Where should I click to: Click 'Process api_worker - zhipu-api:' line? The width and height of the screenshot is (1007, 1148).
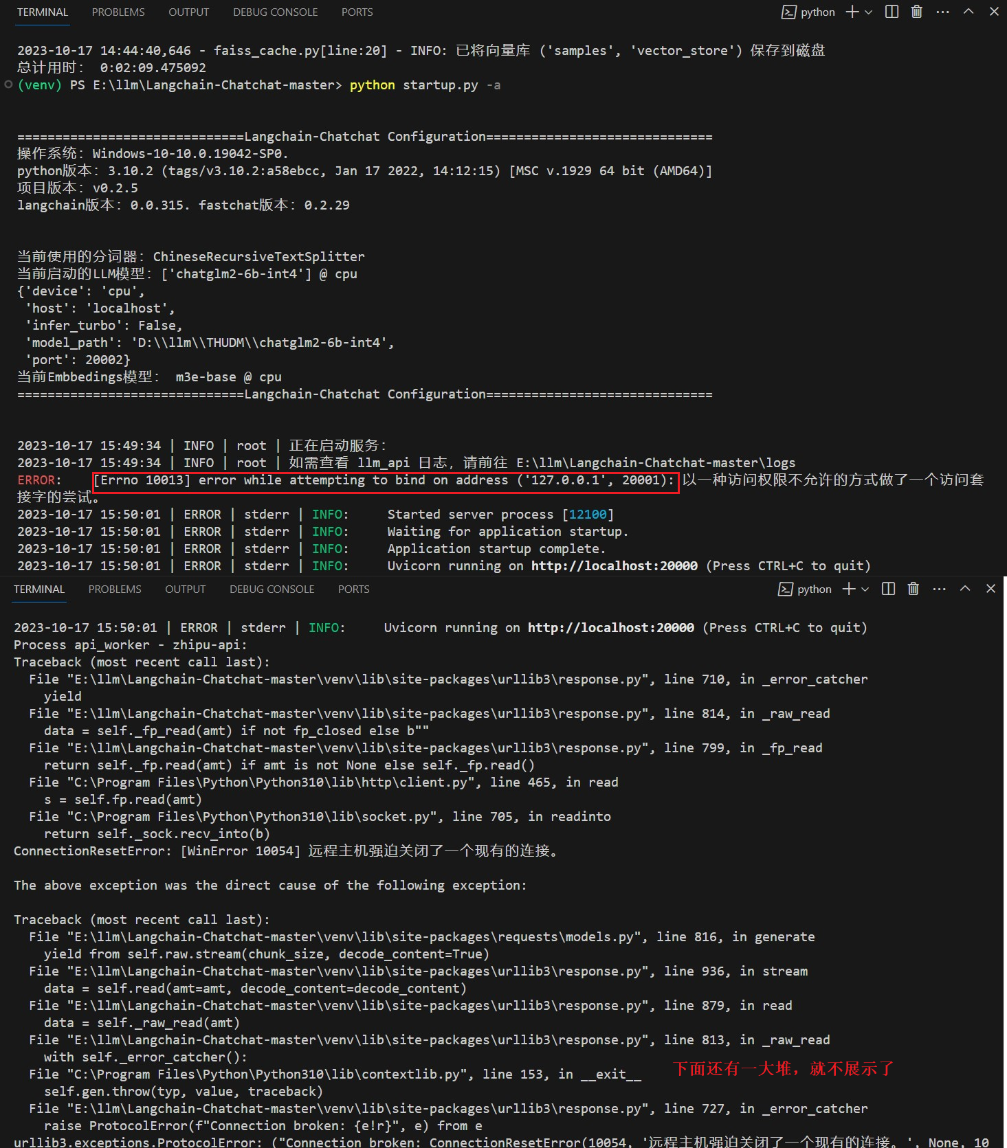[130, 645]
